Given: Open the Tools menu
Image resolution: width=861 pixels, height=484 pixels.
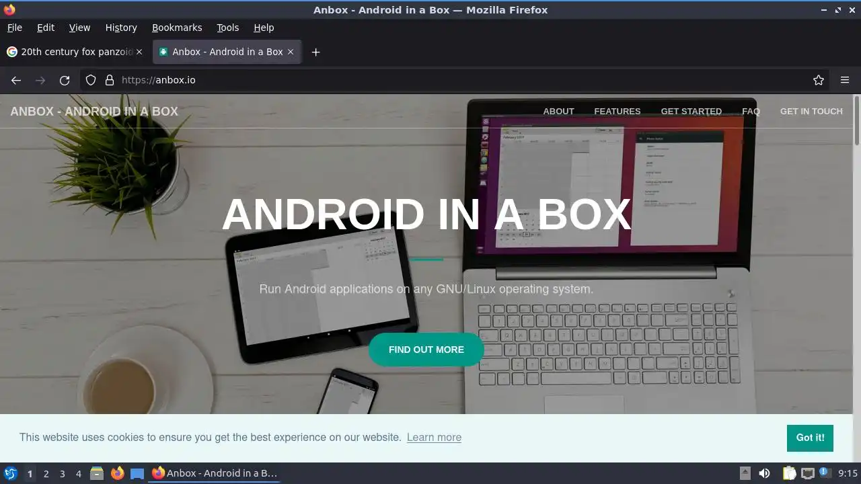Looking at the screenshot, I should coord(227,28).
